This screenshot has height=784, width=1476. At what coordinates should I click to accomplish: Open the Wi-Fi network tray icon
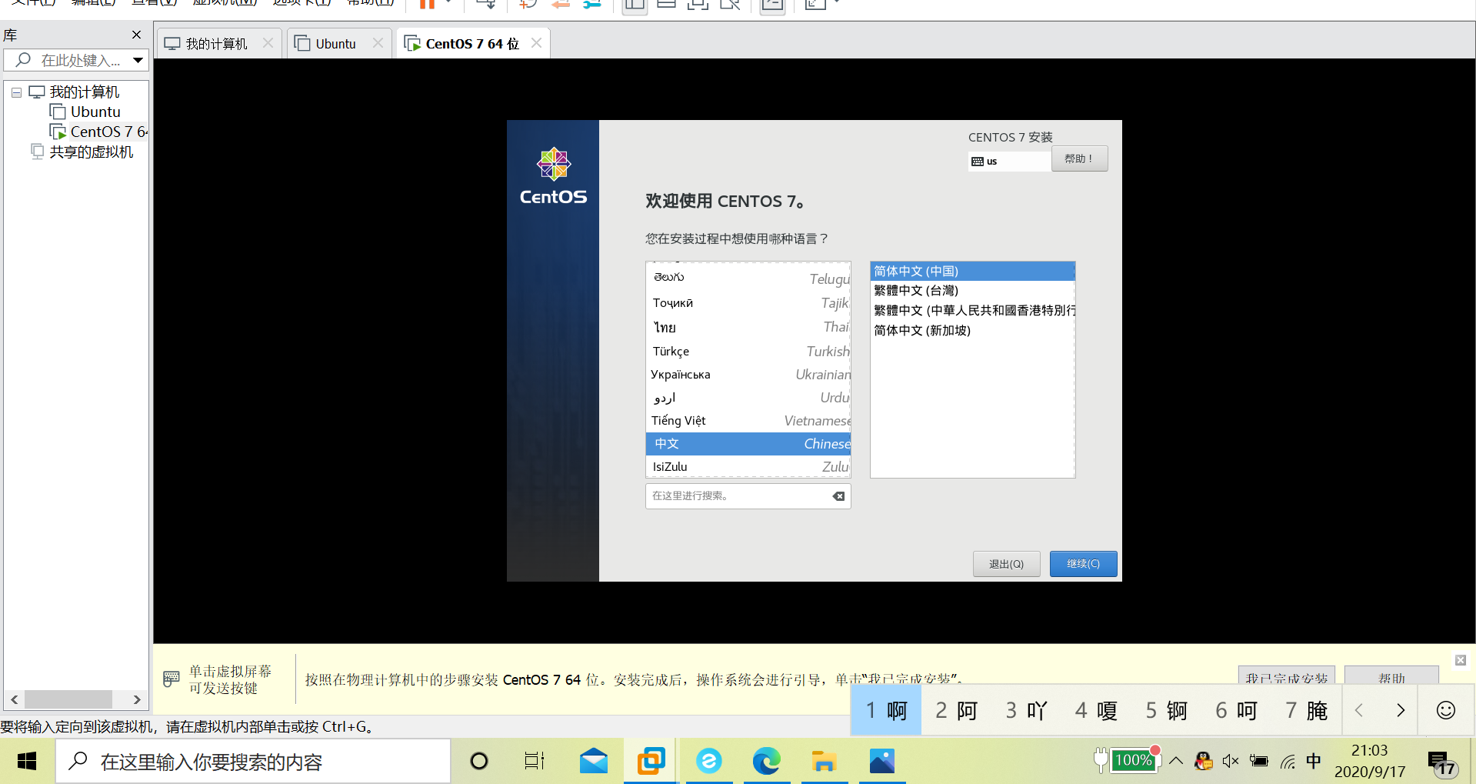tap(1287, 762)
